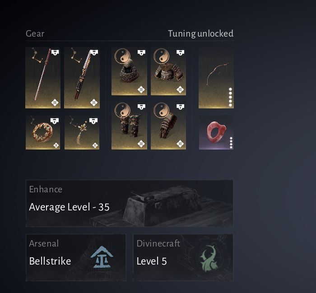Viewport: 316px width, 293px height.
Task: Select the star-studded bracelet accessory
Action: [43, 132]
